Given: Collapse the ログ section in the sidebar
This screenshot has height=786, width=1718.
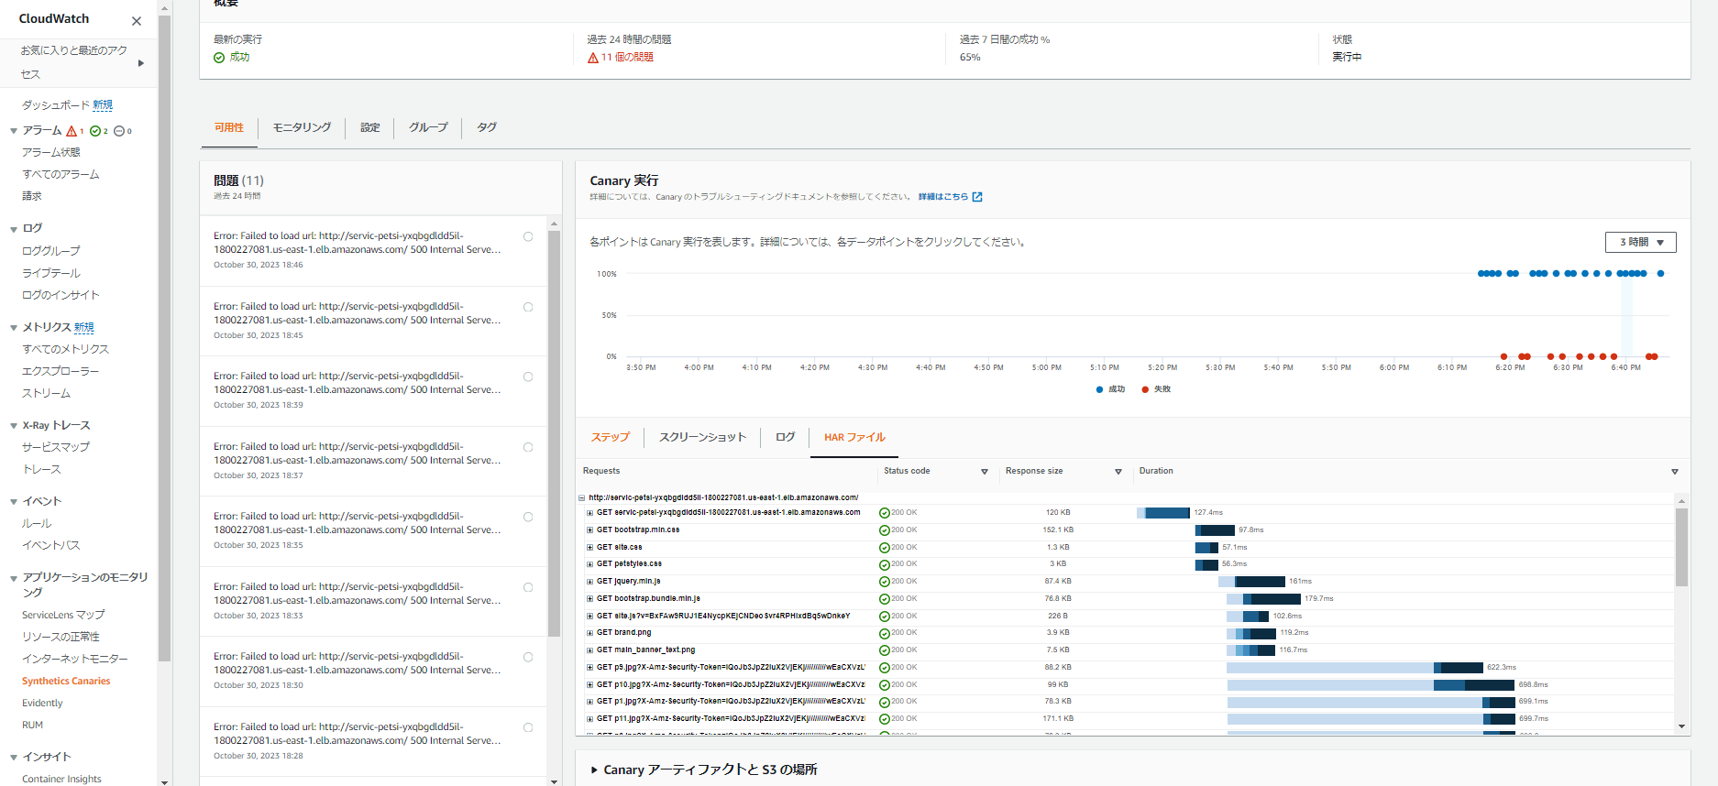Looking at the screenshot, I should tap(14, 229).
